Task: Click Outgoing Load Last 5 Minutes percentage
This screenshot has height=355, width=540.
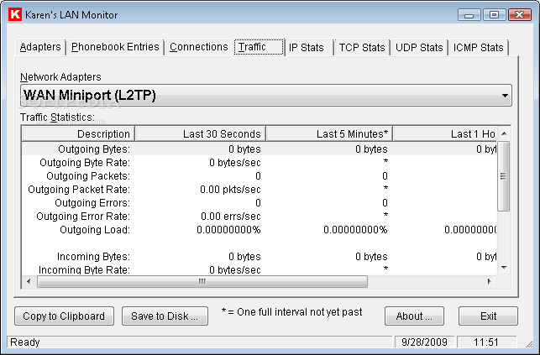Action: (x=355, y=230)
